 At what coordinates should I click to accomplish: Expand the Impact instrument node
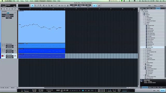coord(143,13)
